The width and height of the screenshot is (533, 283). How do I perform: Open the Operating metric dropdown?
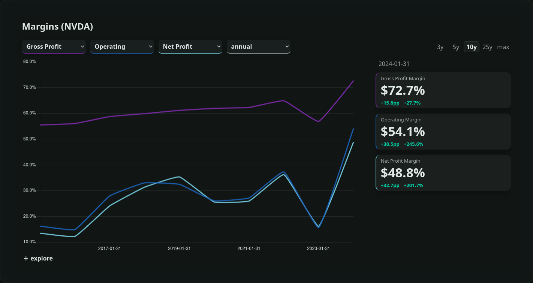[x=122, y=46]
